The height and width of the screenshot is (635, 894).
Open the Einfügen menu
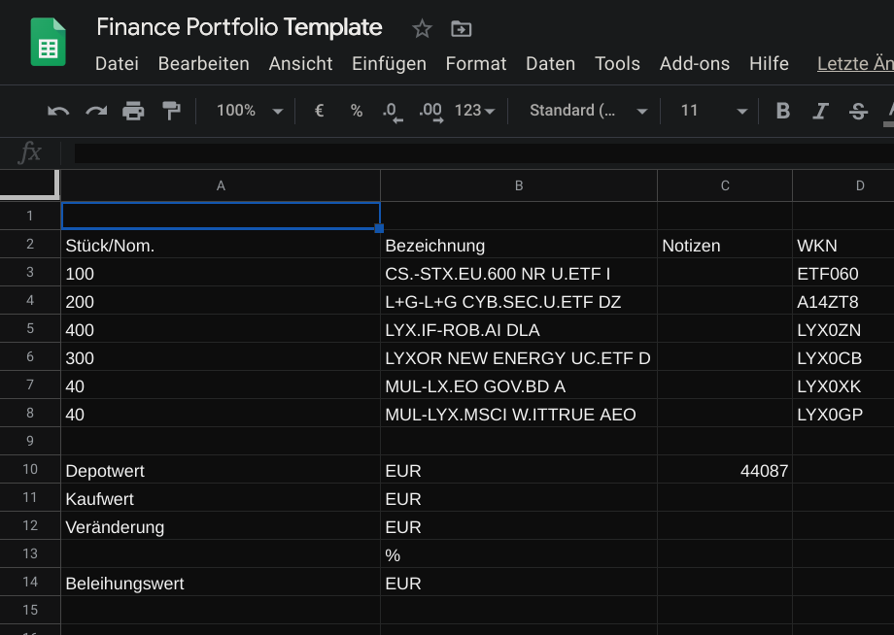click(x=389, y=64)
